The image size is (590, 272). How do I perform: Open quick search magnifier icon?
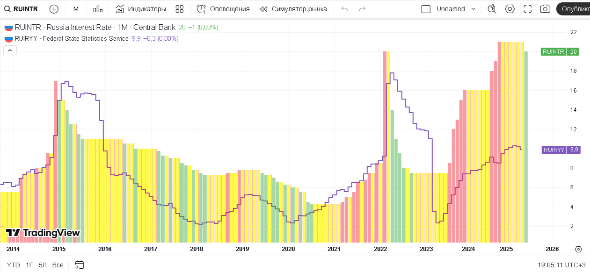(x=492, y=9)
